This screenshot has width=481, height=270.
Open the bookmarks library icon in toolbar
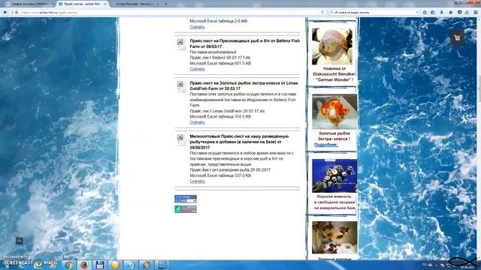(x=433, y=12)
